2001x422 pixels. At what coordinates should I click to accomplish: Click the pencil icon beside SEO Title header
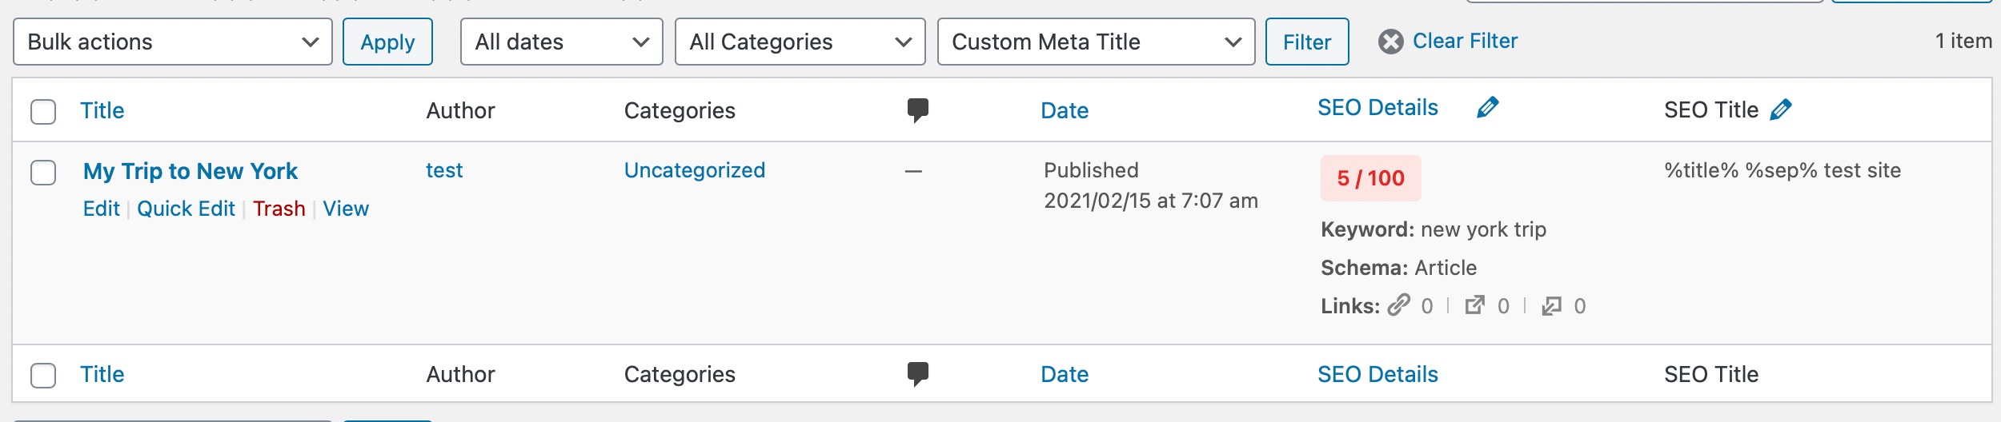[1780, 109]
